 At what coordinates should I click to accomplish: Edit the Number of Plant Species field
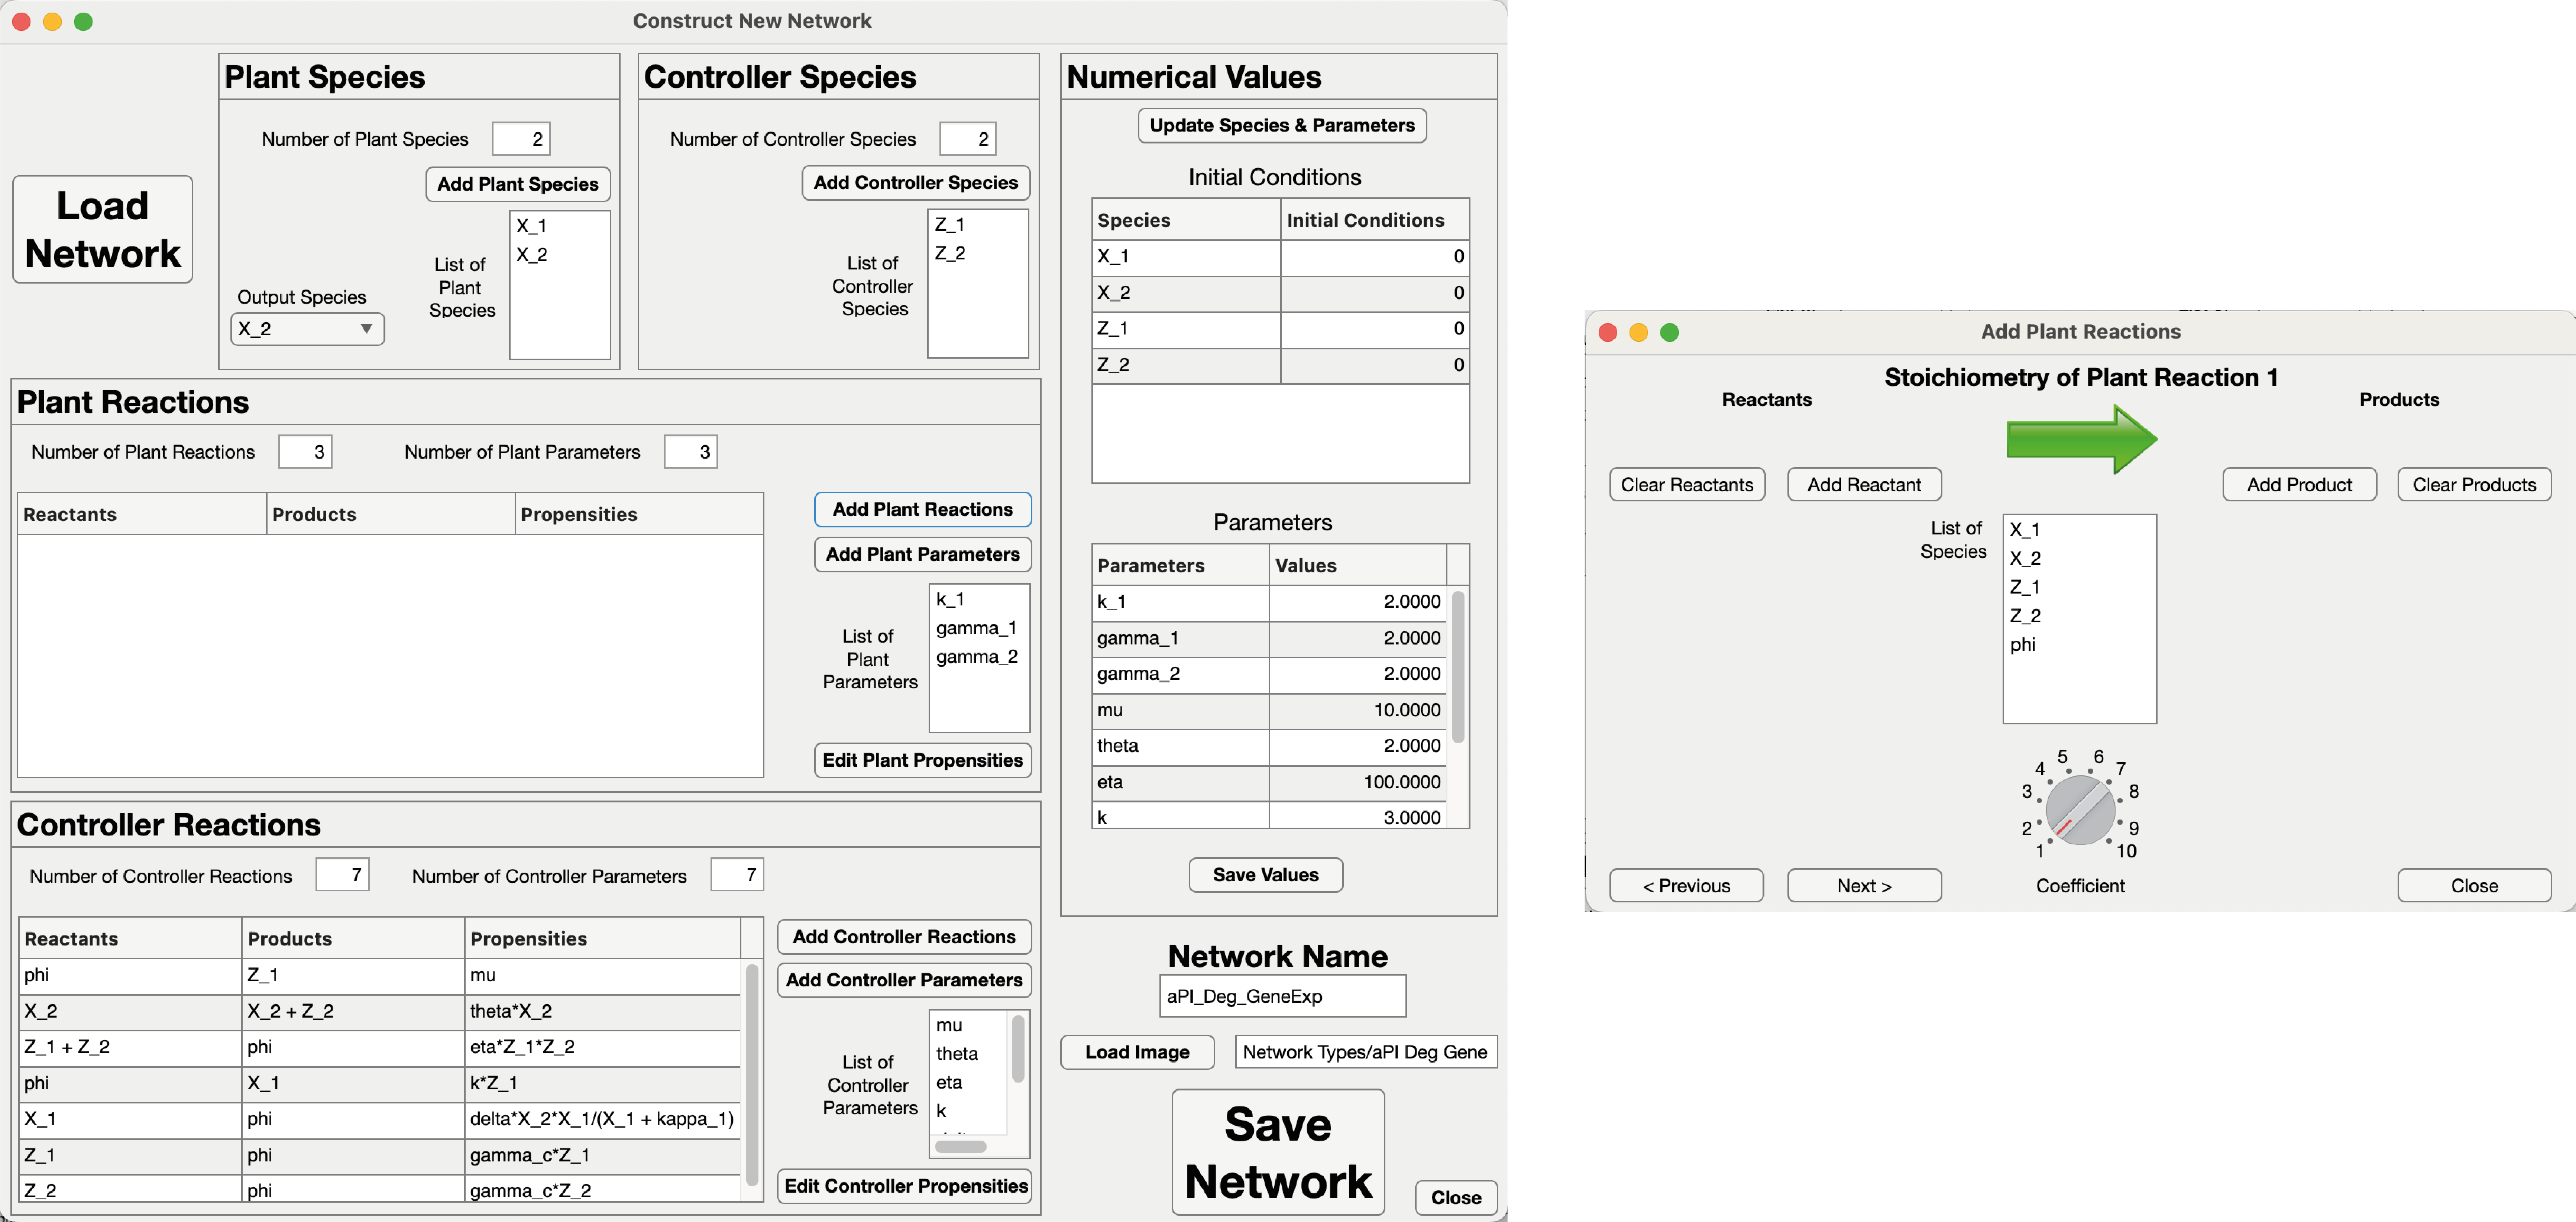(x=521, y=139)
